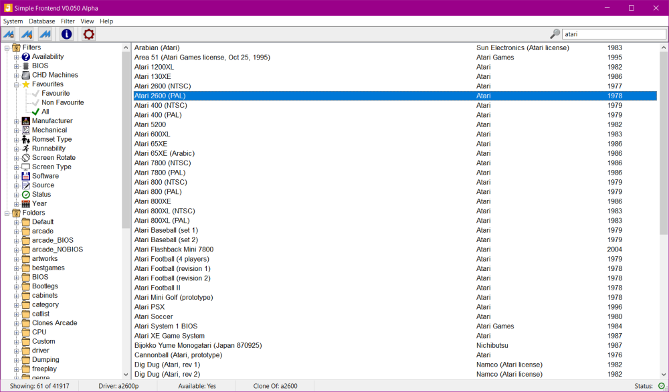Expand the bestgames folder node
The height and width of the screenshot is (392, 669).
pos(17,268)
